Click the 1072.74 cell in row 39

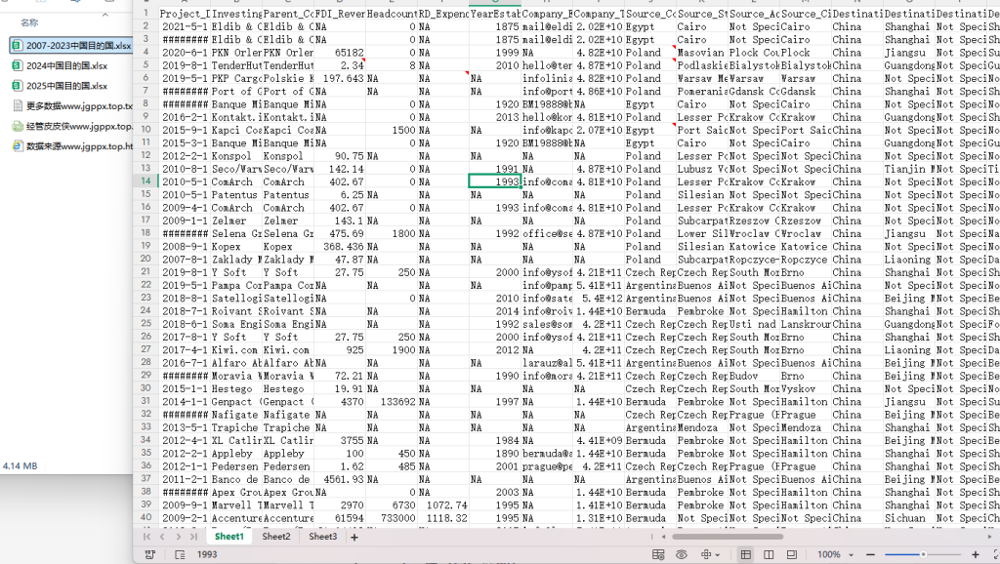point(443,504)
